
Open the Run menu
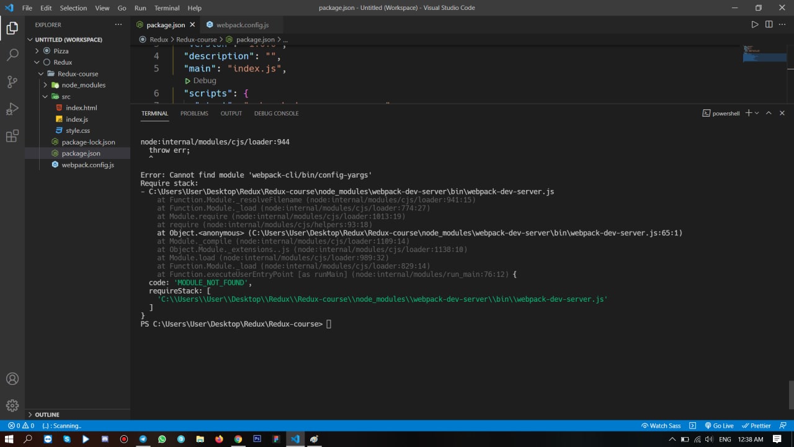(140, 8)
